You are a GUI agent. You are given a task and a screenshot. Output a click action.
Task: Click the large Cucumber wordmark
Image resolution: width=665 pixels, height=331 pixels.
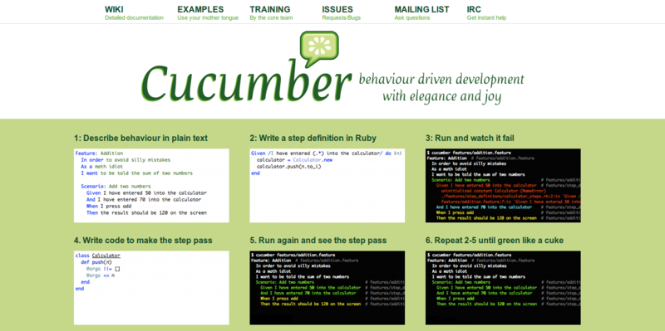coord(246,81)
